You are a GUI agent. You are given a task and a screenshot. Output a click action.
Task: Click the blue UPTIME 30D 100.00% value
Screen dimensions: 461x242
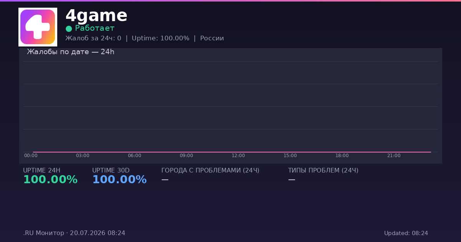[x=119, y=180]
